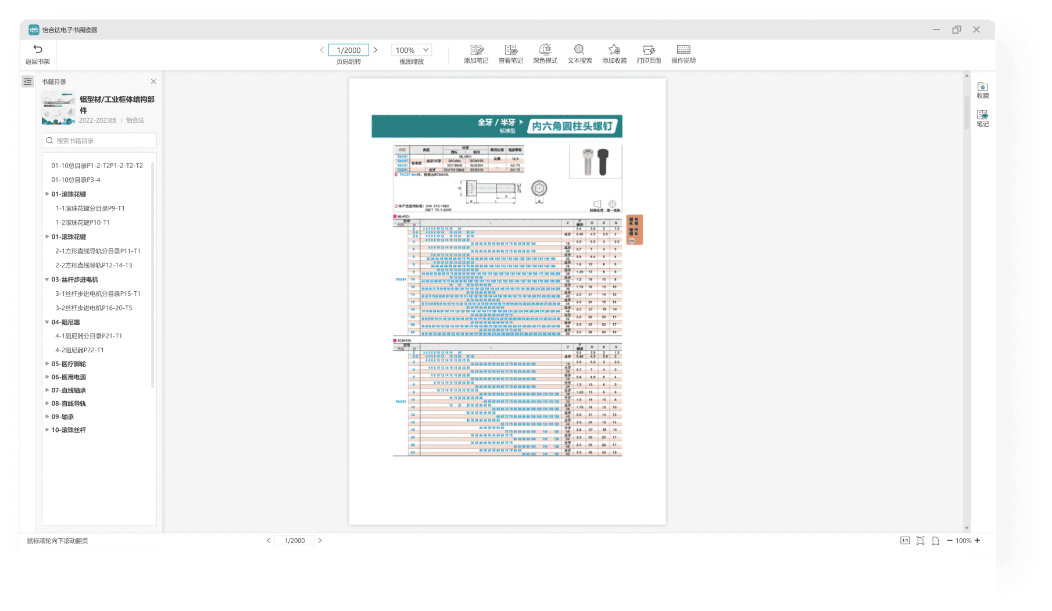Viewport: 1052px width, 611px height.
Task: Open 1-2滚珠花键P10-T1 entry
Action: 83,223
